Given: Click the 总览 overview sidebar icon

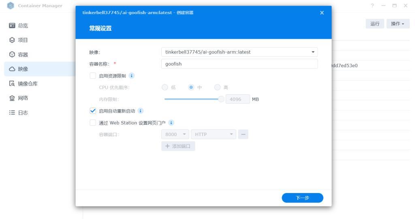Looking at the screenshot, I should click(12, 26).
